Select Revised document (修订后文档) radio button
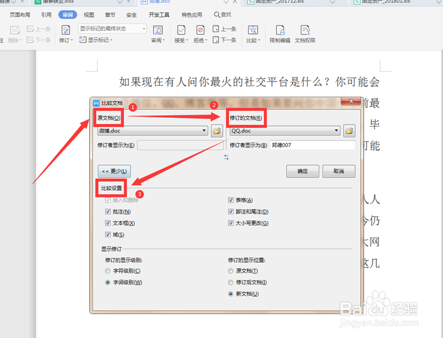Screen dimensions: 443x338 click(x=231, y=282)
